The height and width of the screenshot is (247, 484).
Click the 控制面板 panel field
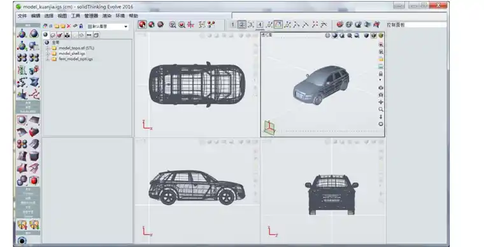pyautogui.click(x=416, y=25)
